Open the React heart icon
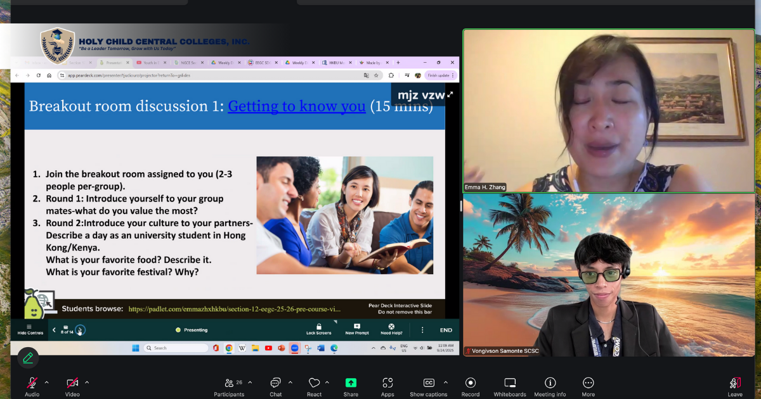 click(314, 383)
